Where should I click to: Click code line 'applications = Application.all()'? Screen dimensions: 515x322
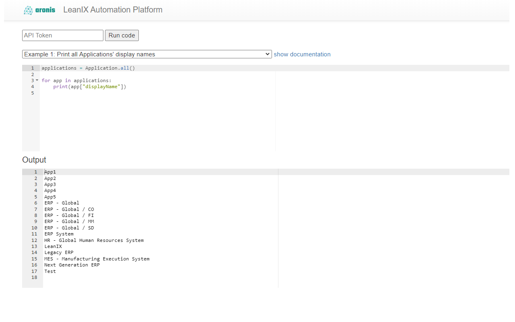tap(88, 68)
